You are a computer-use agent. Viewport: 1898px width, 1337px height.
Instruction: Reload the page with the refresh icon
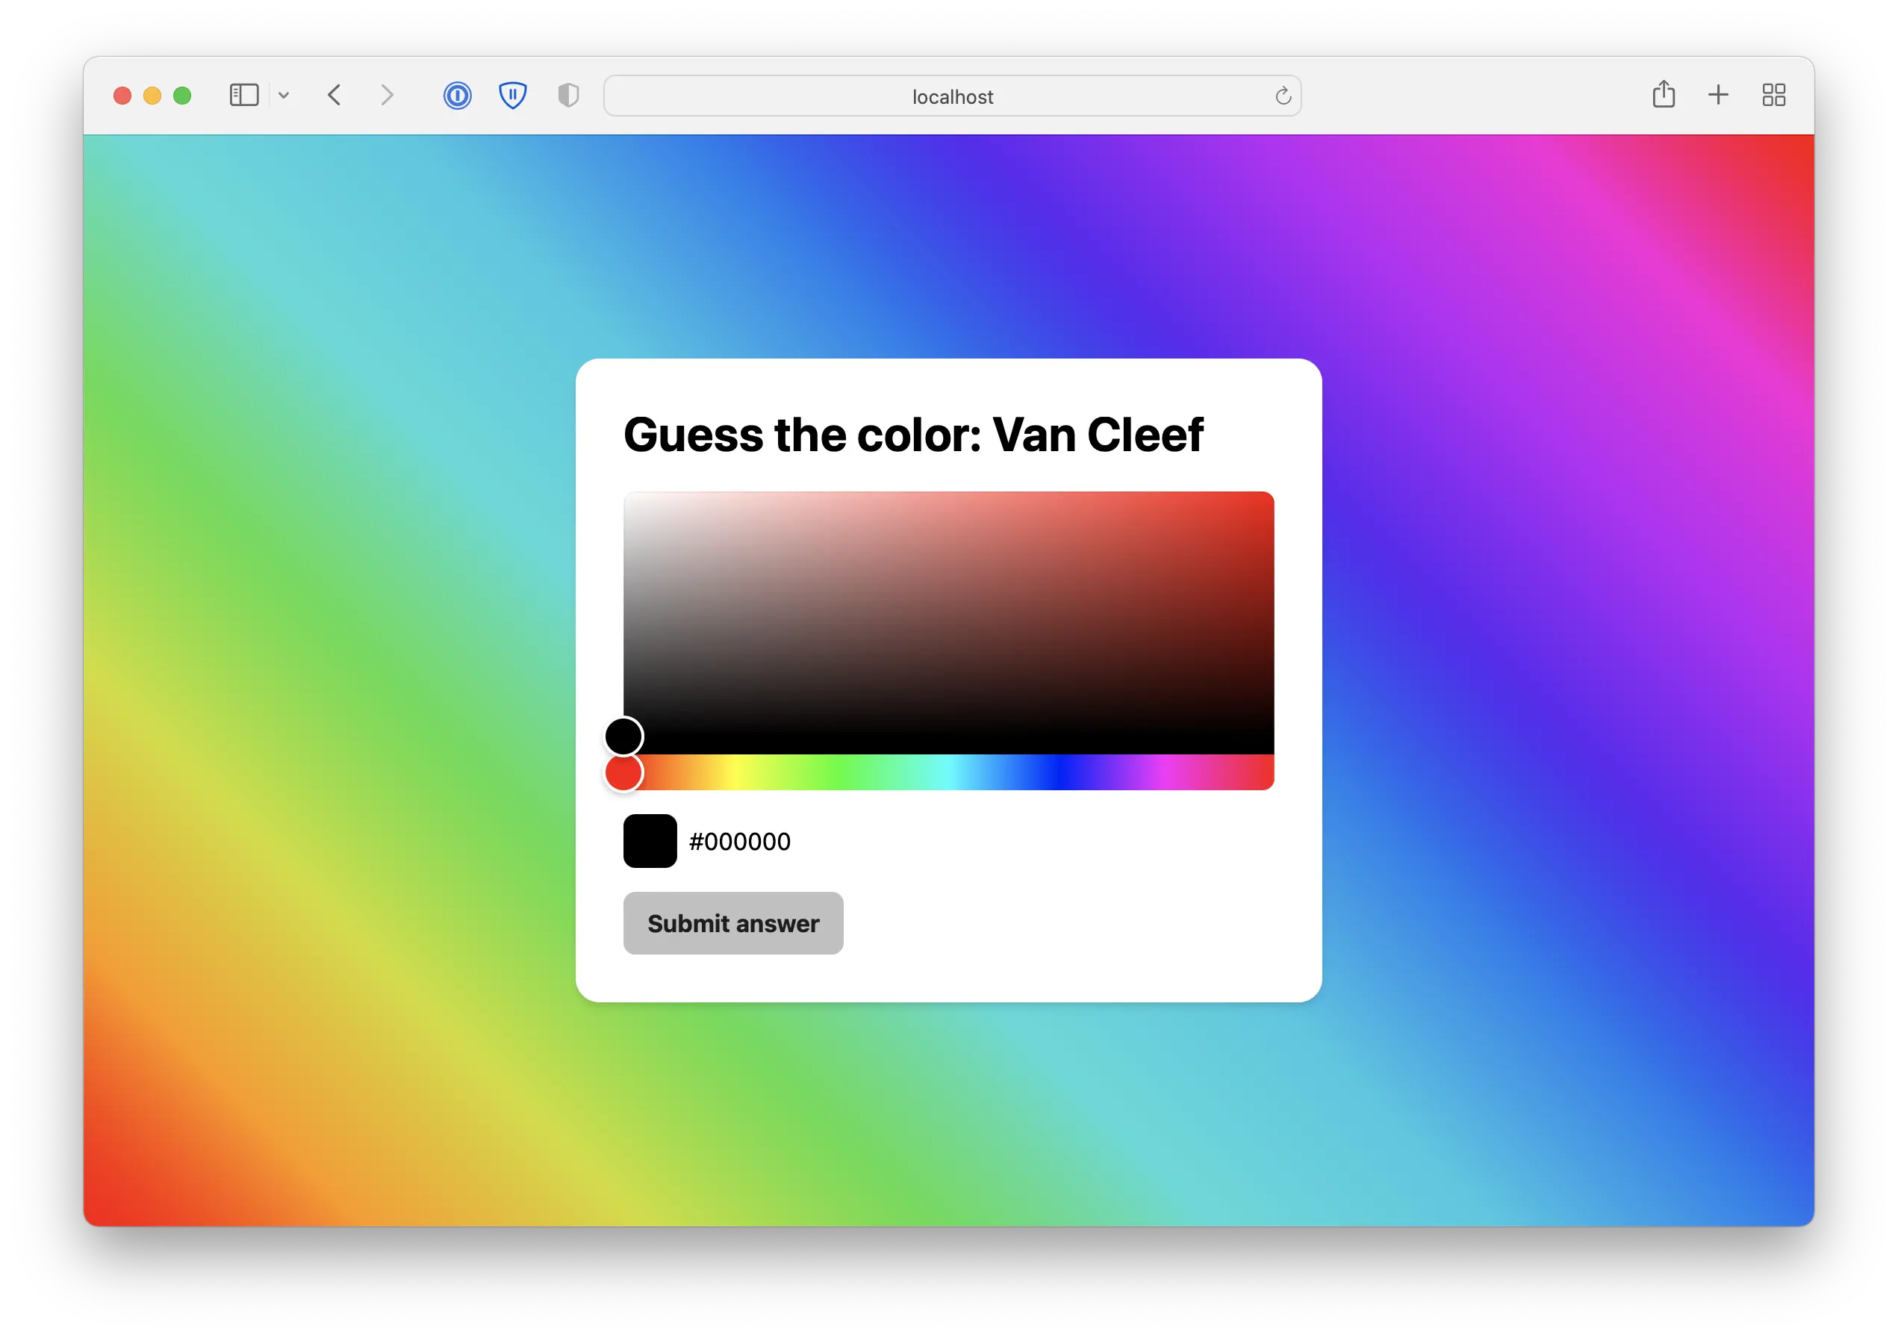1282,96
